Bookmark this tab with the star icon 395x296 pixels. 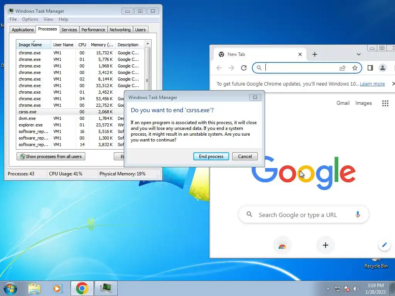click(x=355, y=68)
